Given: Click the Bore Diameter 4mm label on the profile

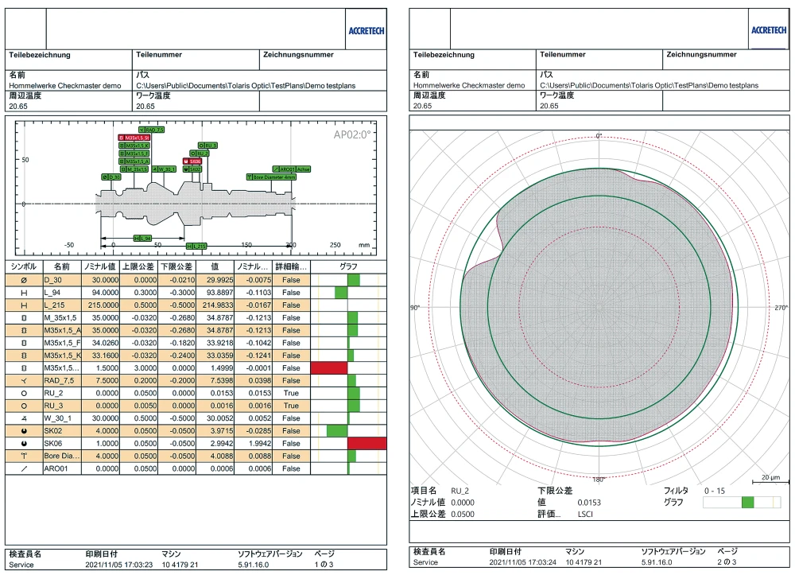Looking at the screenshot, I should [272, 177].
